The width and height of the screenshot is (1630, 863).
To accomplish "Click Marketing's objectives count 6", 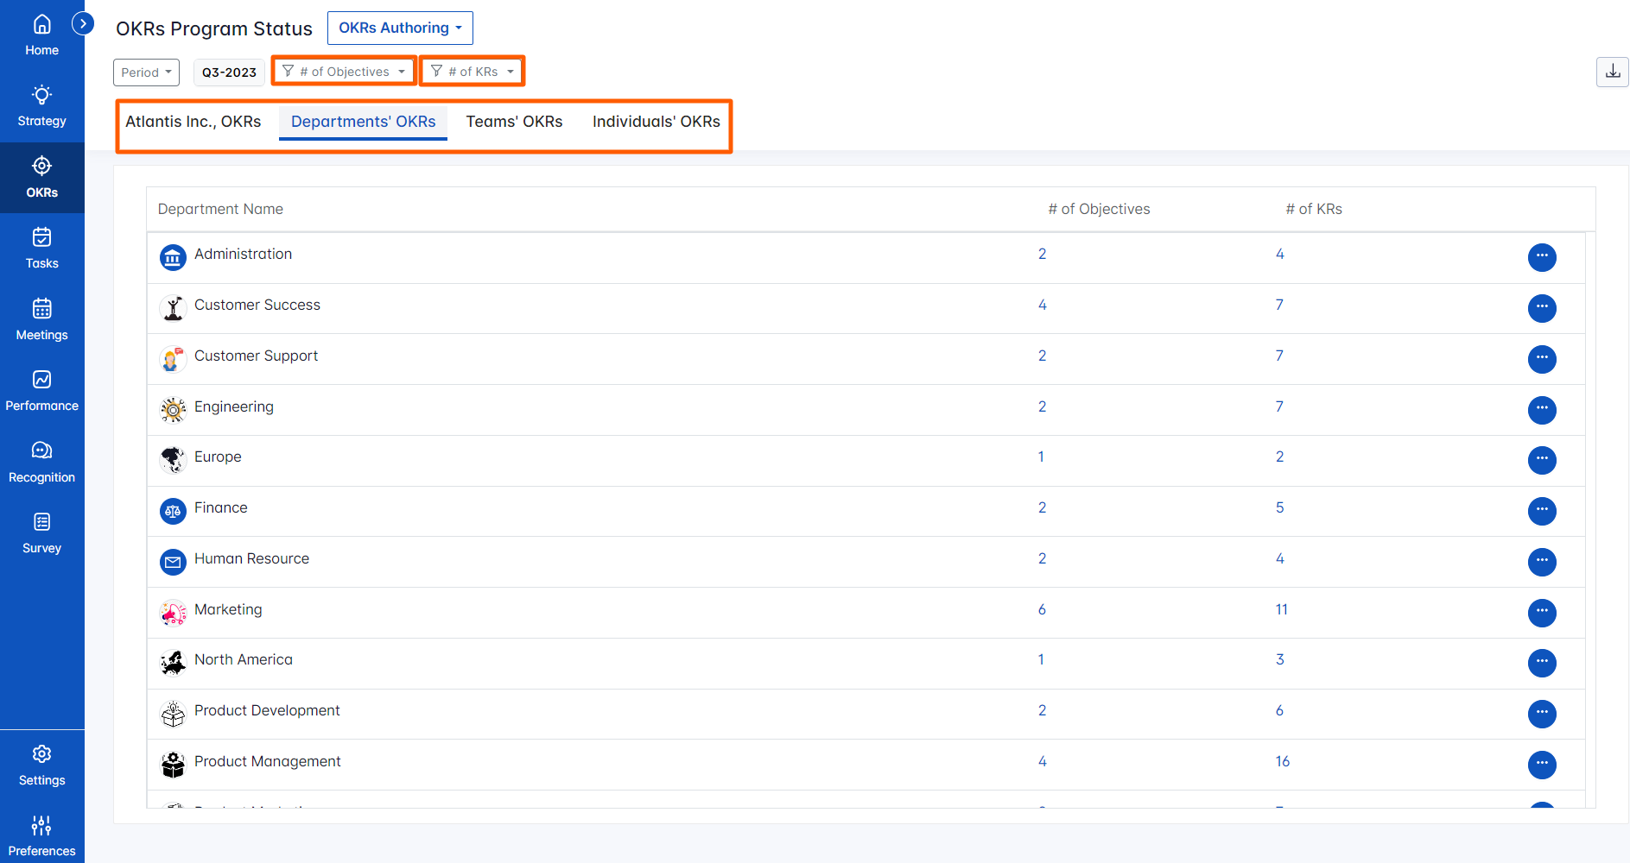I will click(1042, 609).
